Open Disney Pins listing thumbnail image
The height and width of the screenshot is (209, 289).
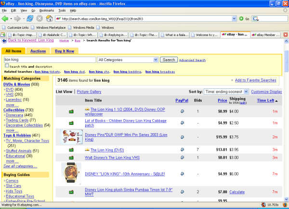tap(72, 137)
